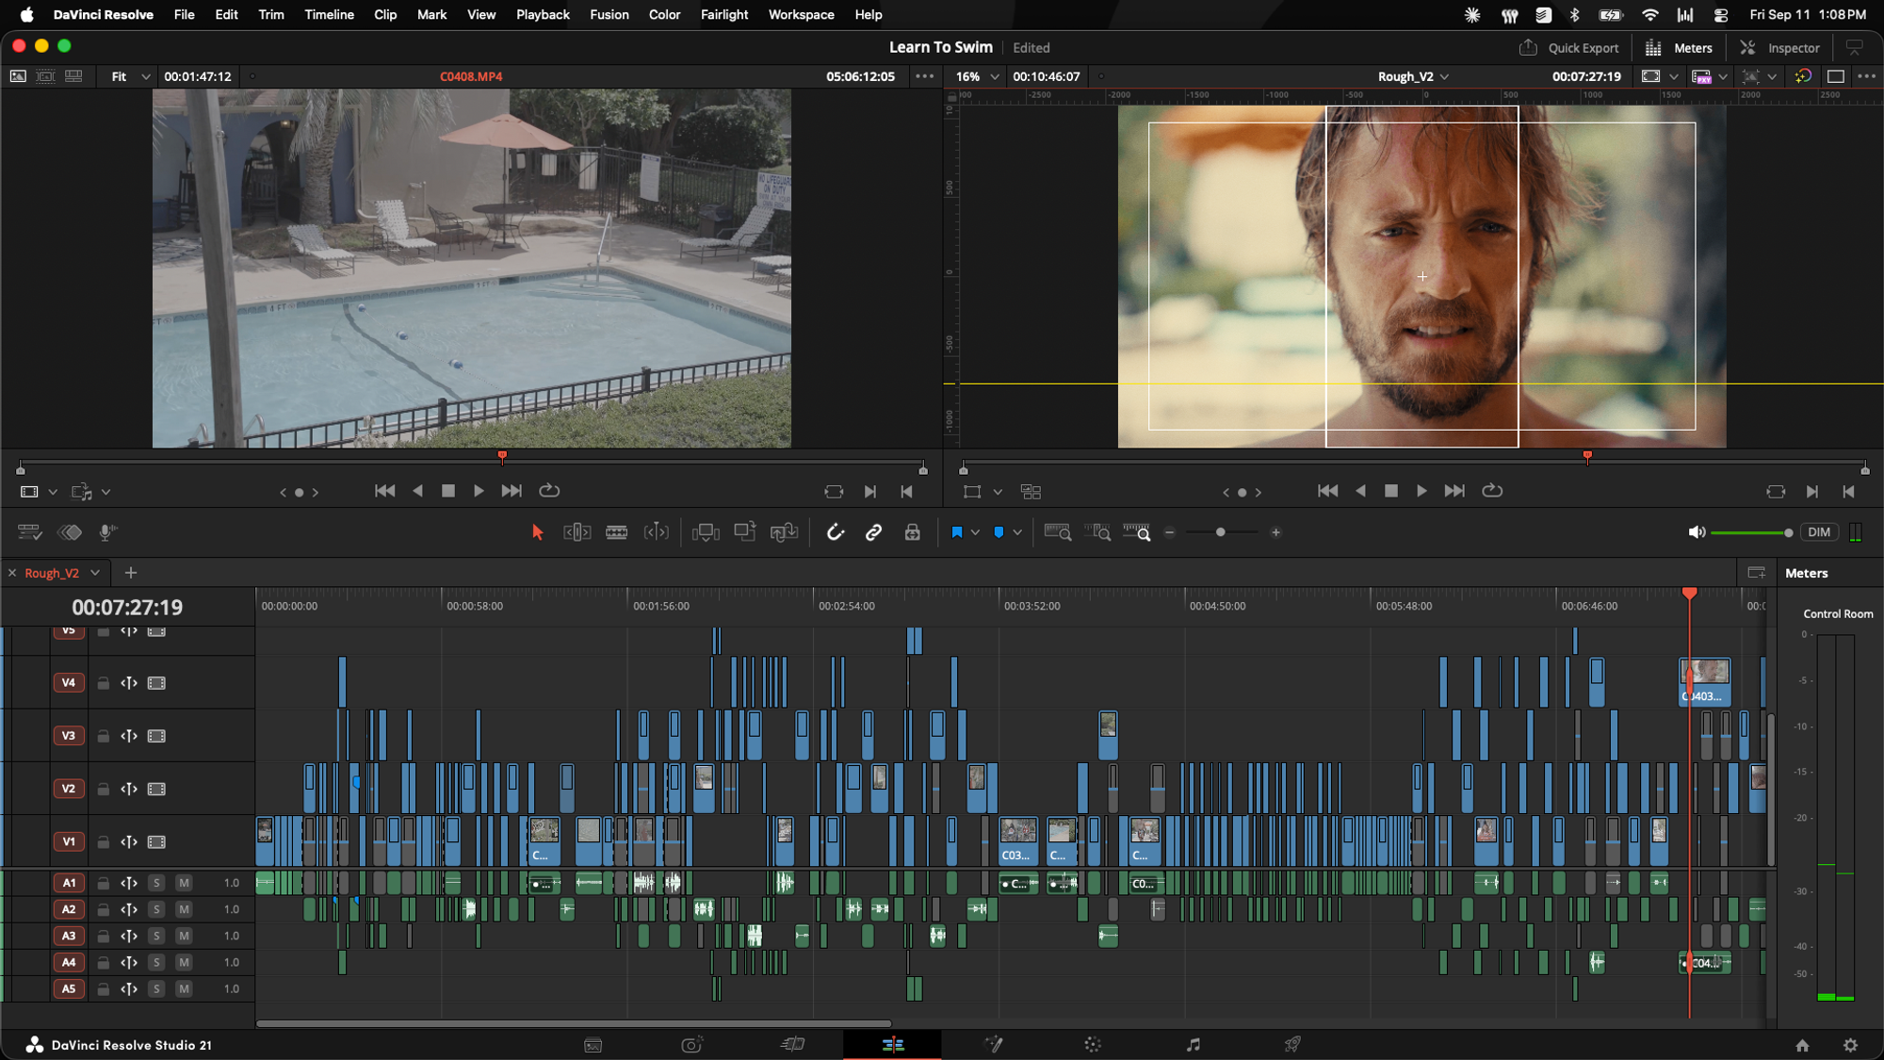Select the arrow Selection Mode tool

[537, 532]
